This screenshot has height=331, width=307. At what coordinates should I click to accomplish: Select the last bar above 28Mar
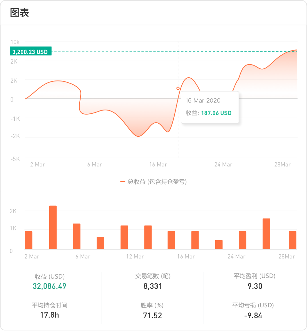(x=292, y=240)
